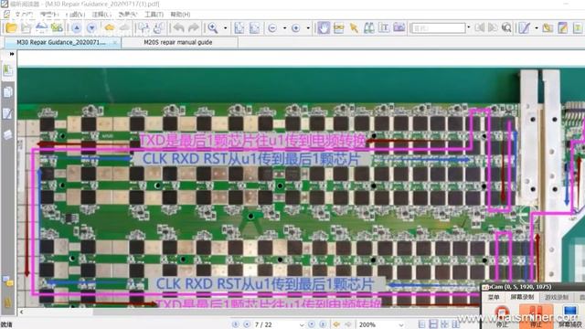Click previous page button in status bar

[x=247, y=324]
